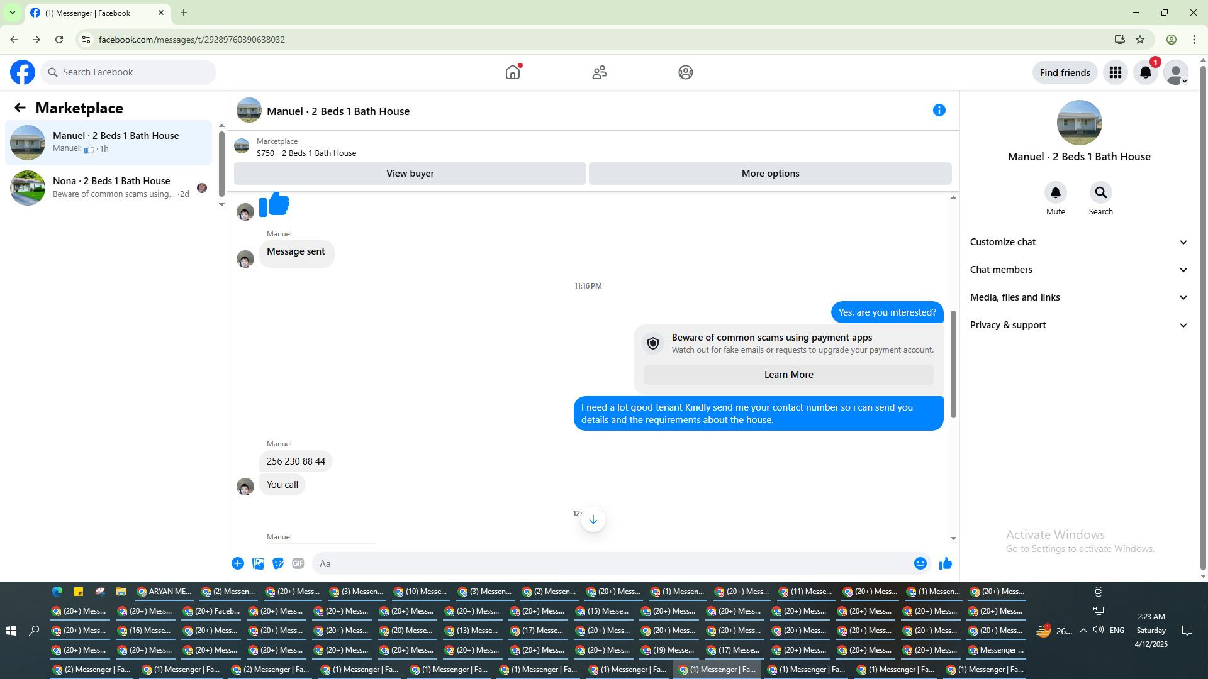Click the 'You call' message bubble
This screenshot has width=1208, height=679.
[282, 485]
